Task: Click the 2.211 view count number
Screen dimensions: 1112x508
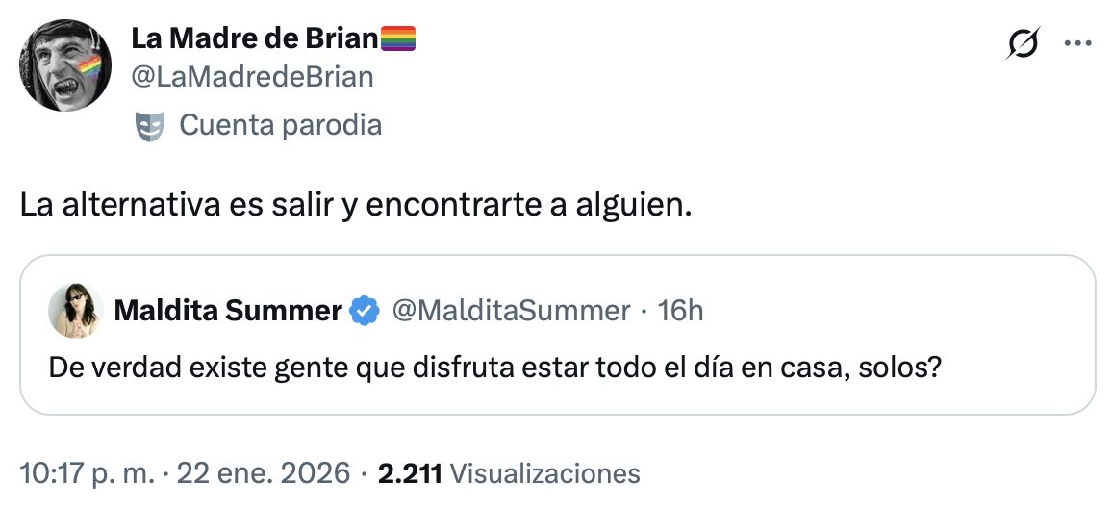Action: coord(410,473)
